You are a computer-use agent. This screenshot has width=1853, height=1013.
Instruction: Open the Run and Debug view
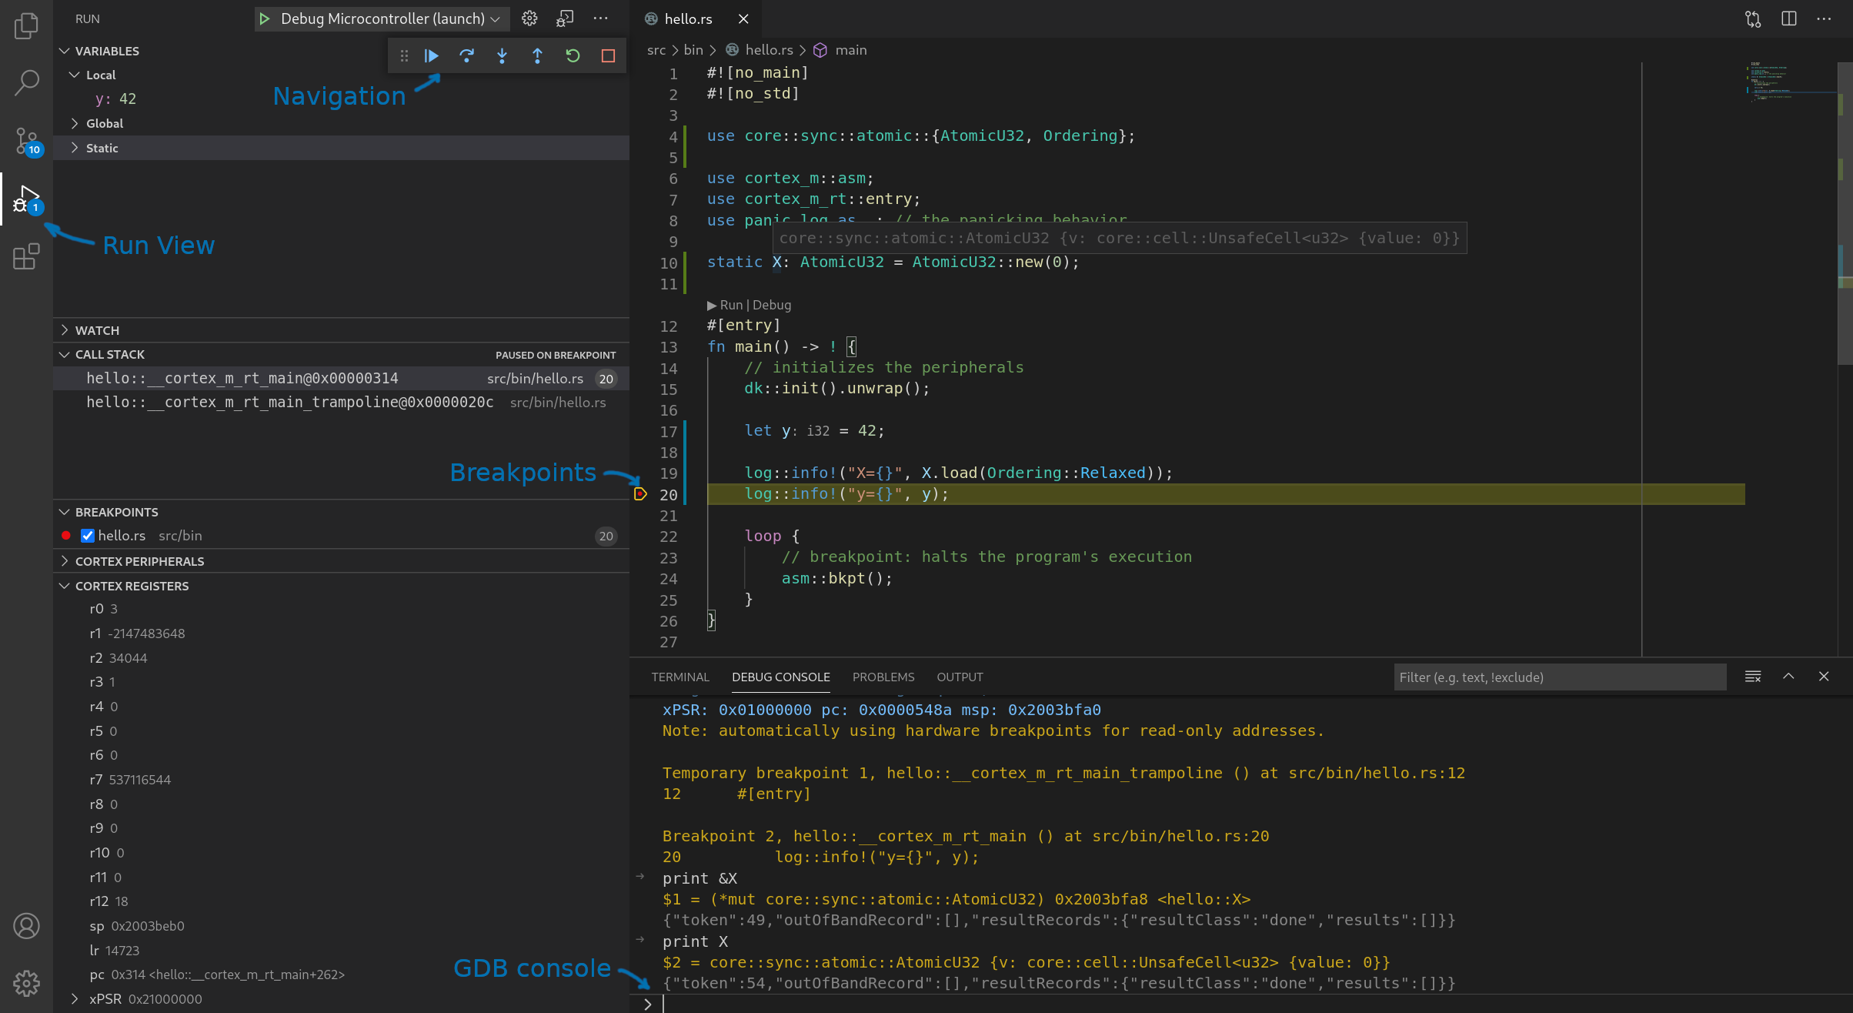click(x=26, y=199)
